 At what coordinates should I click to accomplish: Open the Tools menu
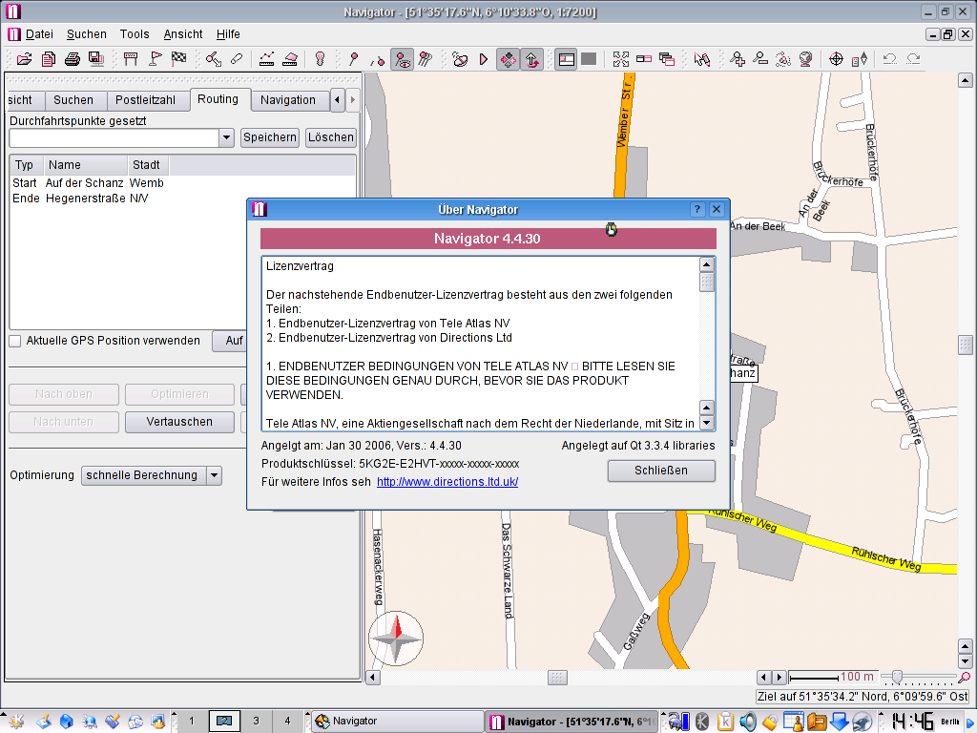(x=135, y=34)
